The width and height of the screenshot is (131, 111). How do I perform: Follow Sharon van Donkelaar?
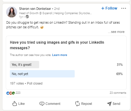pos(109,8)
